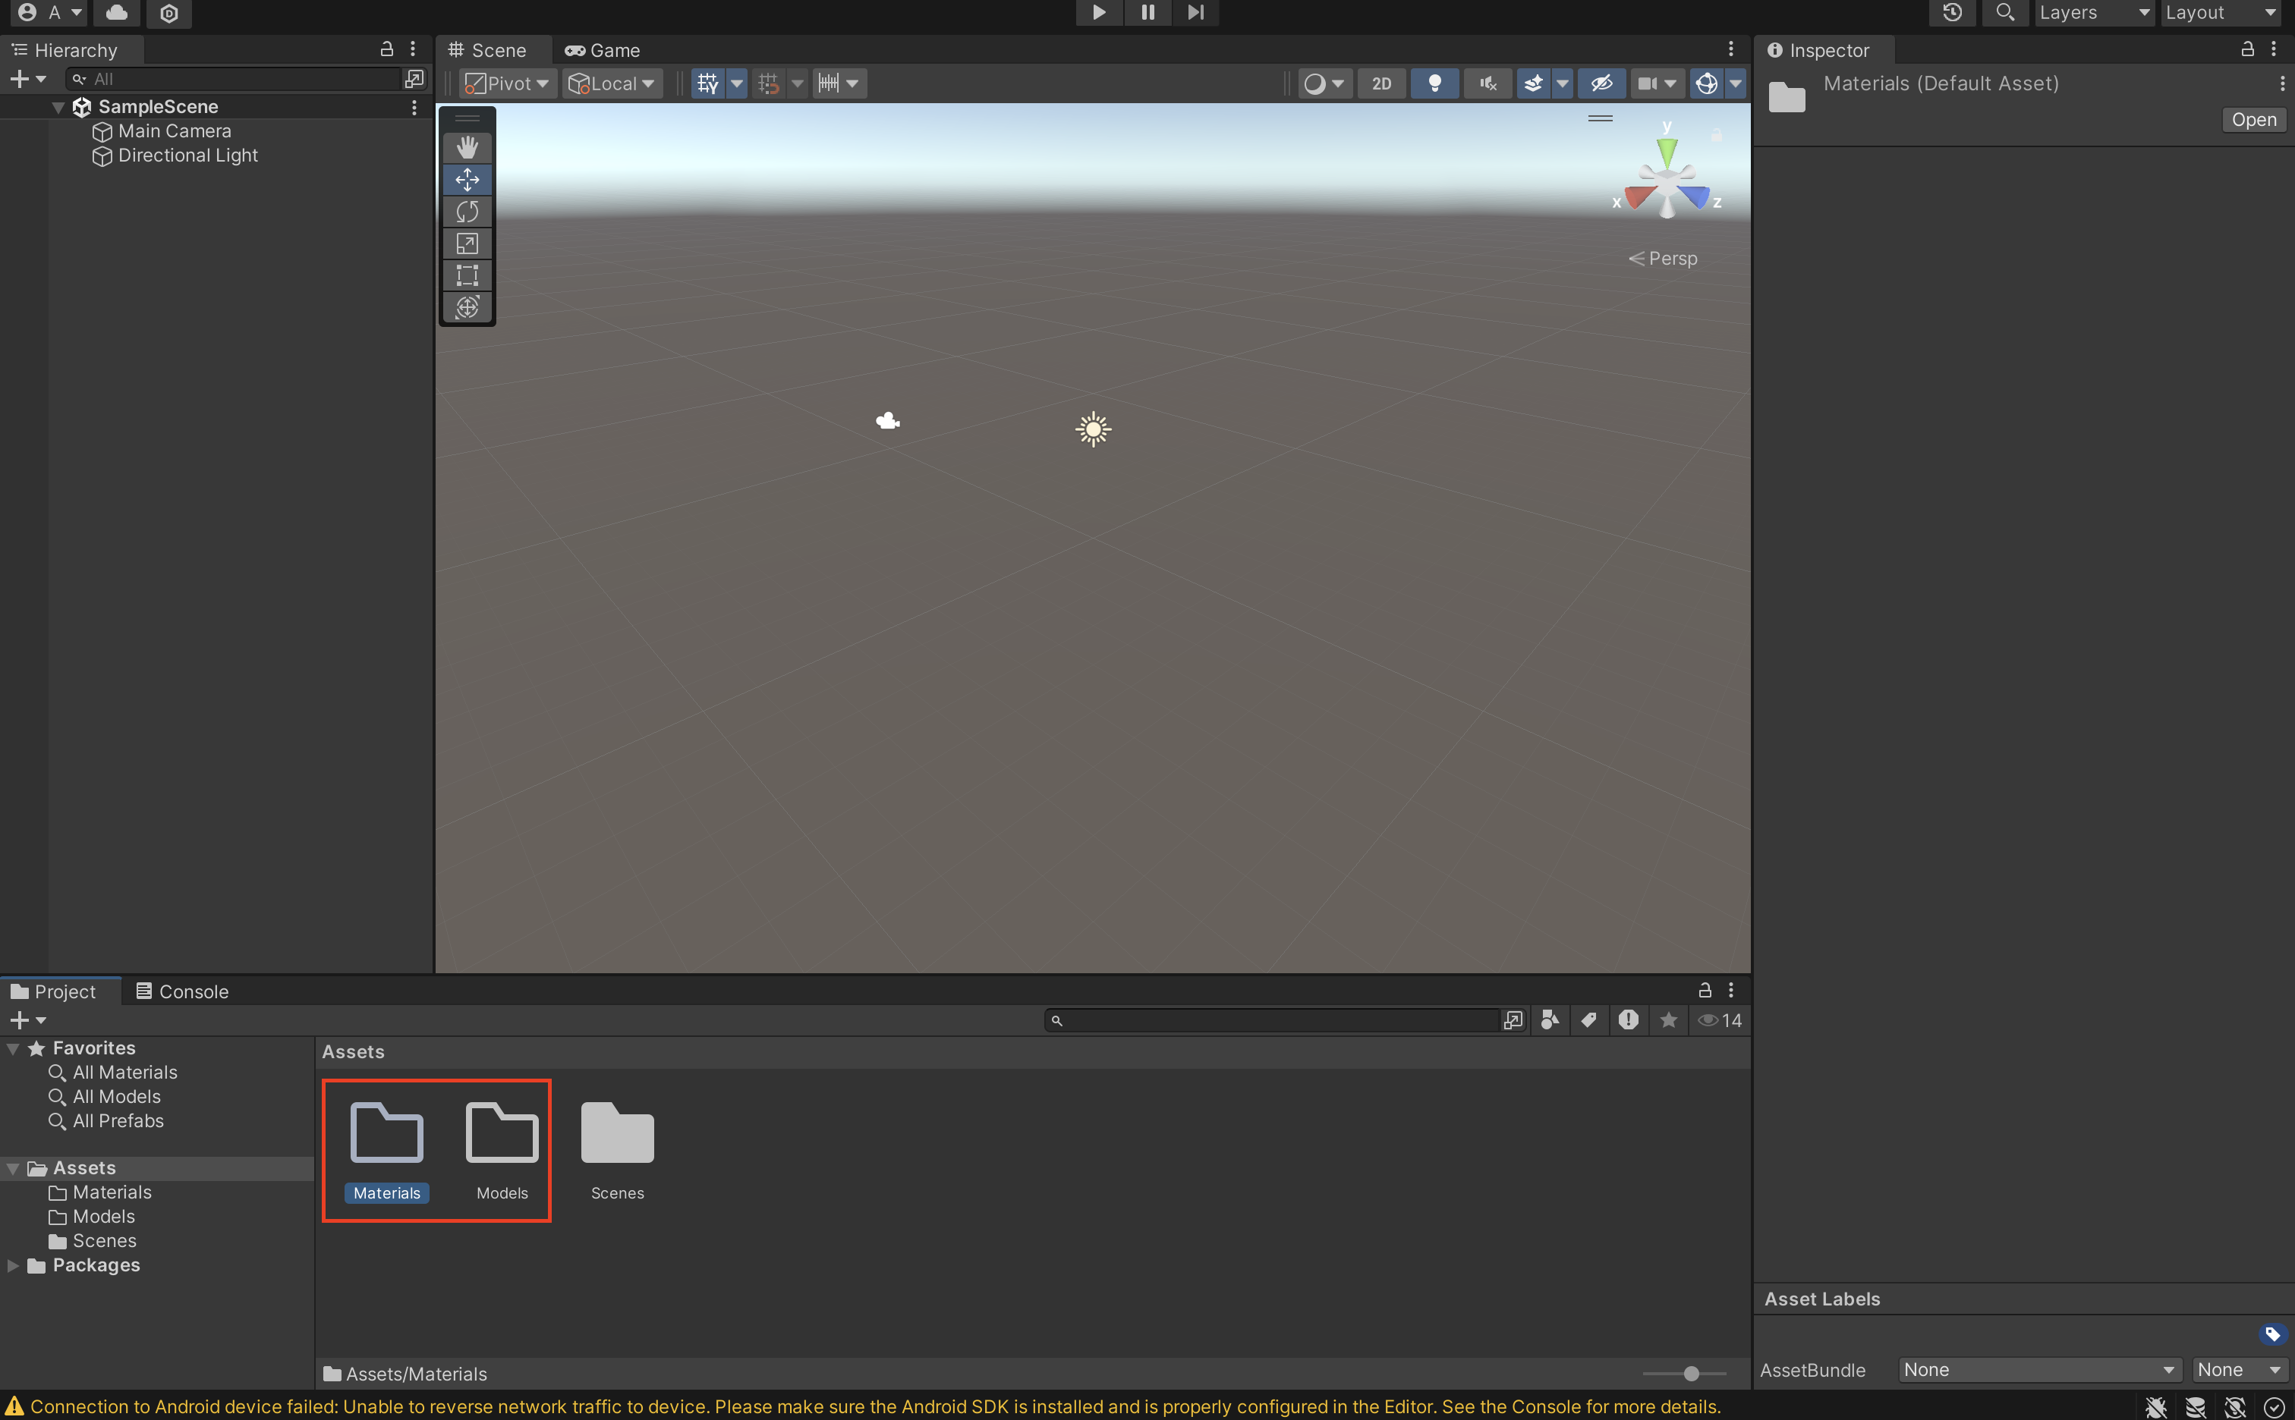Select the Scale tool

[x=467, y=243]
